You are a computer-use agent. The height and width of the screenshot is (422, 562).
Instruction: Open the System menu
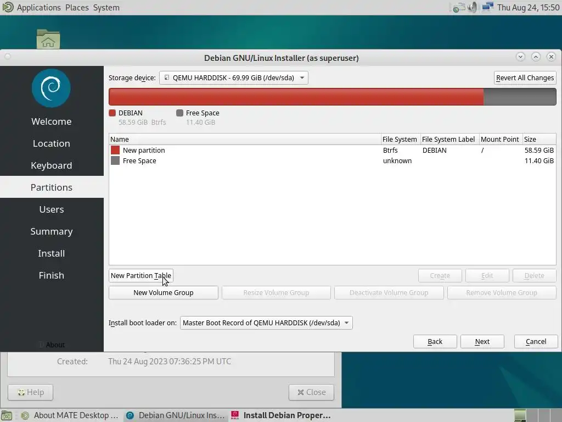[106, 8]
